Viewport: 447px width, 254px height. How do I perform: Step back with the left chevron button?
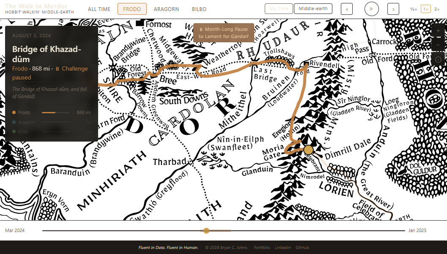347,9
